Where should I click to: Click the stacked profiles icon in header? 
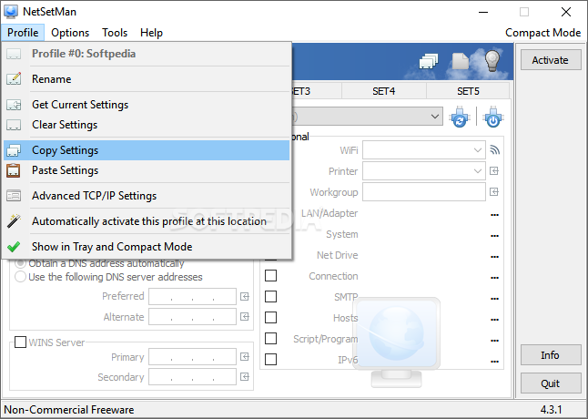(428, 61)
